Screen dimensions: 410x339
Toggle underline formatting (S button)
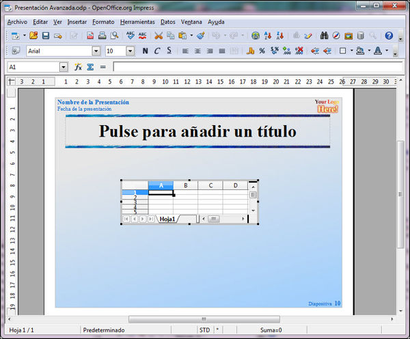(169, 51)
